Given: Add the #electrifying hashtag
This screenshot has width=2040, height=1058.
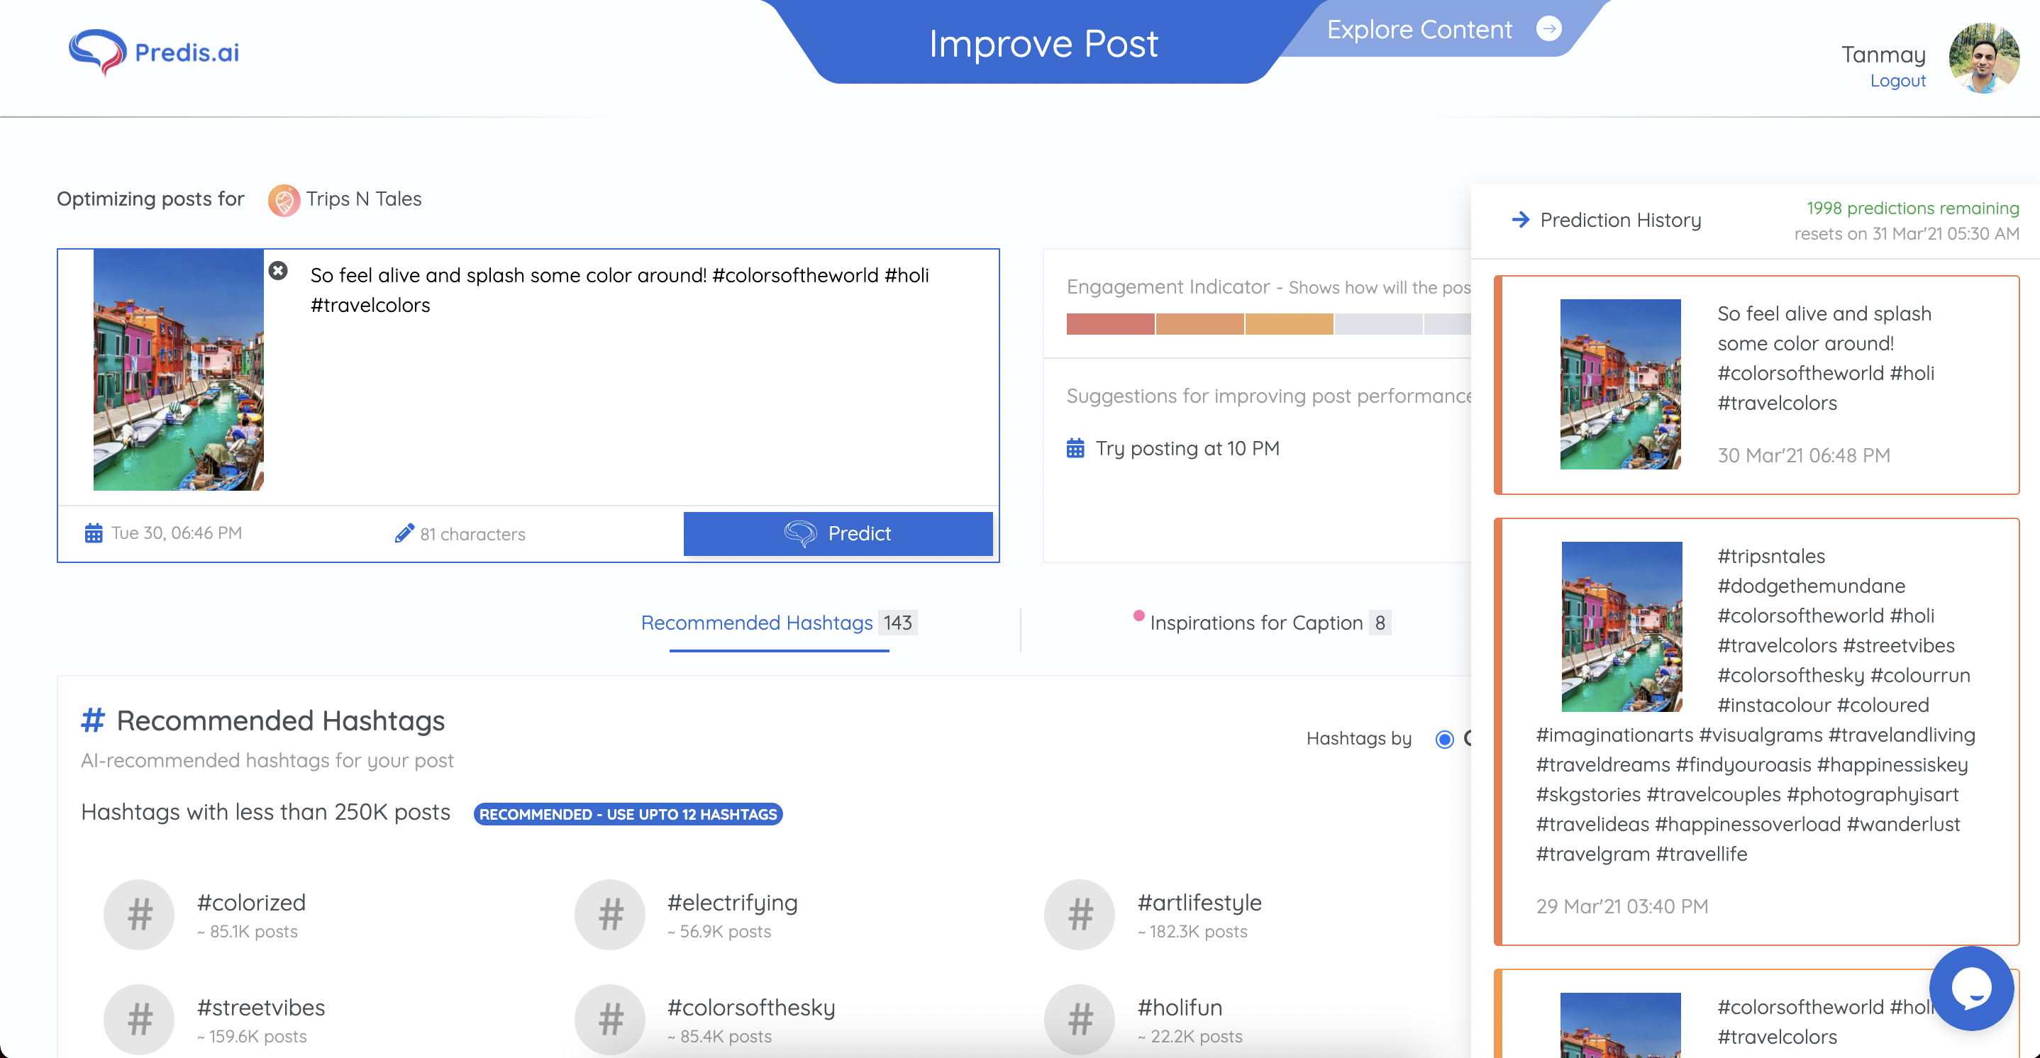Looking at the screenshot, I should coord(733,903).
